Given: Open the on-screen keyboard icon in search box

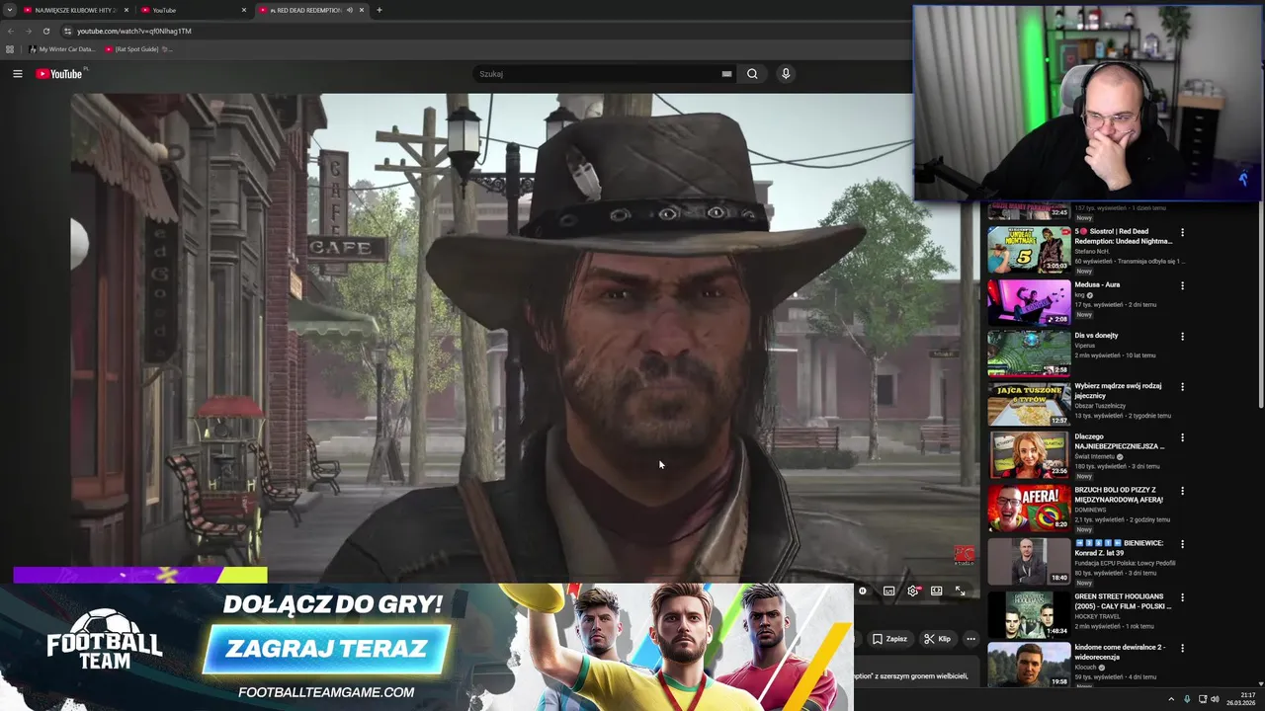Looking at the screenshot, I should pyautogui.click(x=726, y=73).
